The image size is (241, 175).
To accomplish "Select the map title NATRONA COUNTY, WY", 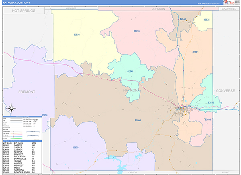I will pos(16,3).
